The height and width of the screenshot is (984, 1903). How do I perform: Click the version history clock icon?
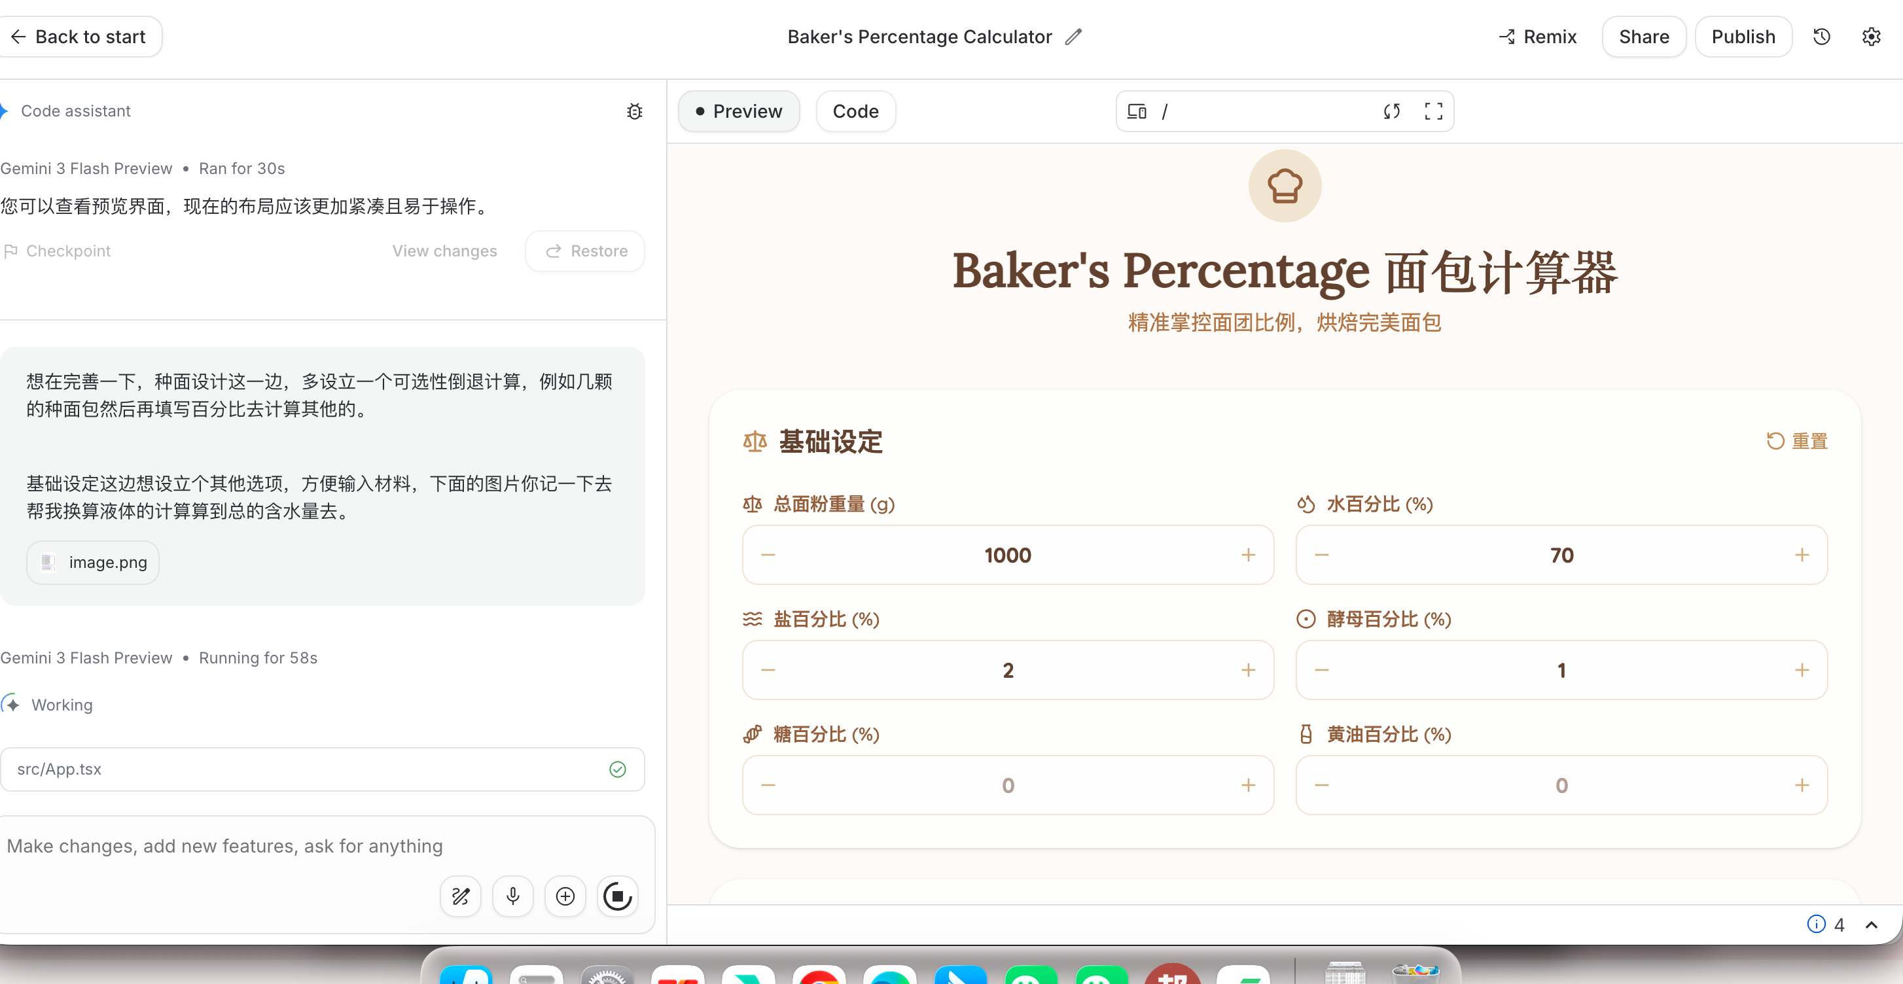pos(1821,37)
